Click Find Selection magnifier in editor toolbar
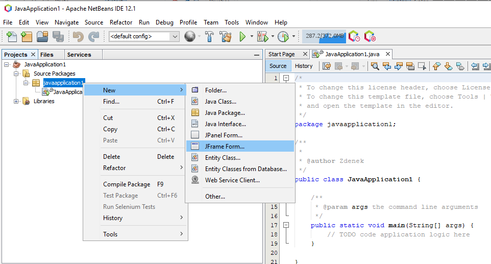 click(x=375, y=66)
